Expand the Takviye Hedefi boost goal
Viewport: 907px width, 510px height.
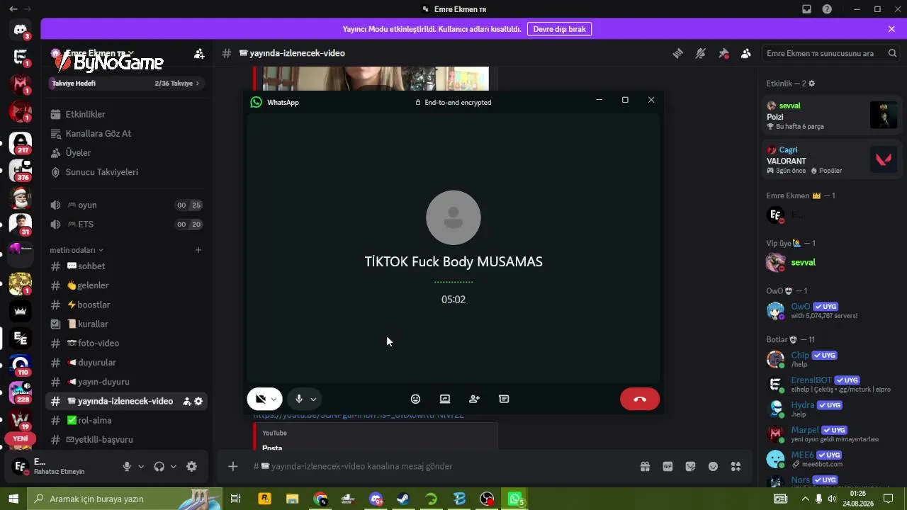pos(127,83)
